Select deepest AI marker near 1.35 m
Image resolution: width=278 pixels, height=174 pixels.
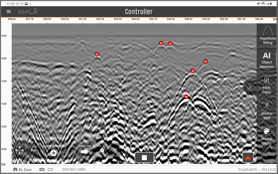coord(186,97)
